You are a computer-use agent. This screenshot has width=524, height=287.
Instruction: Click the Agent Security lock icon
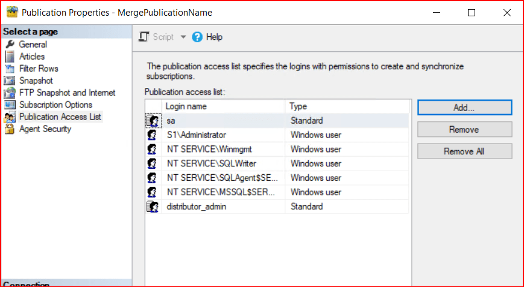click(9, 129)
